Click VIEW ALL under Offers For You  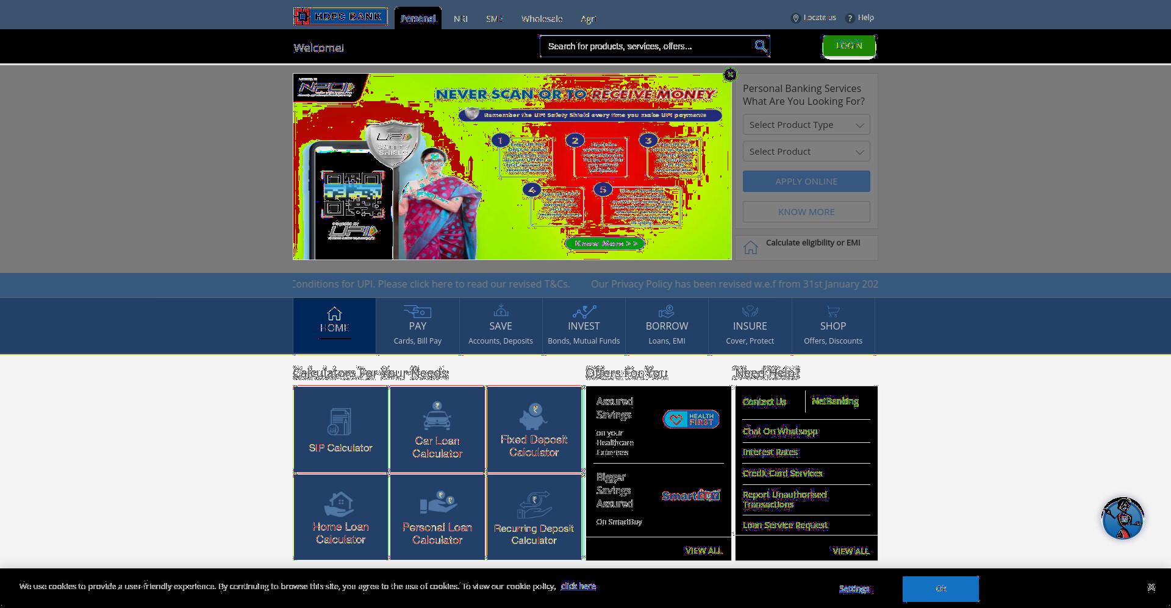(703, 551)
